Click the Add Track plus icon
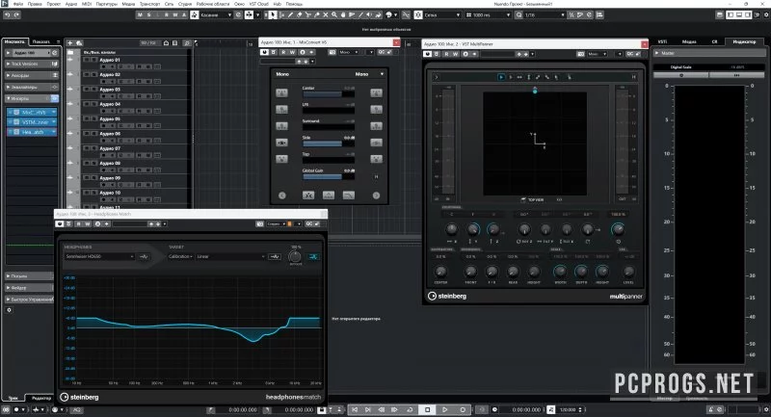771x417 pixels. point(70,43)
